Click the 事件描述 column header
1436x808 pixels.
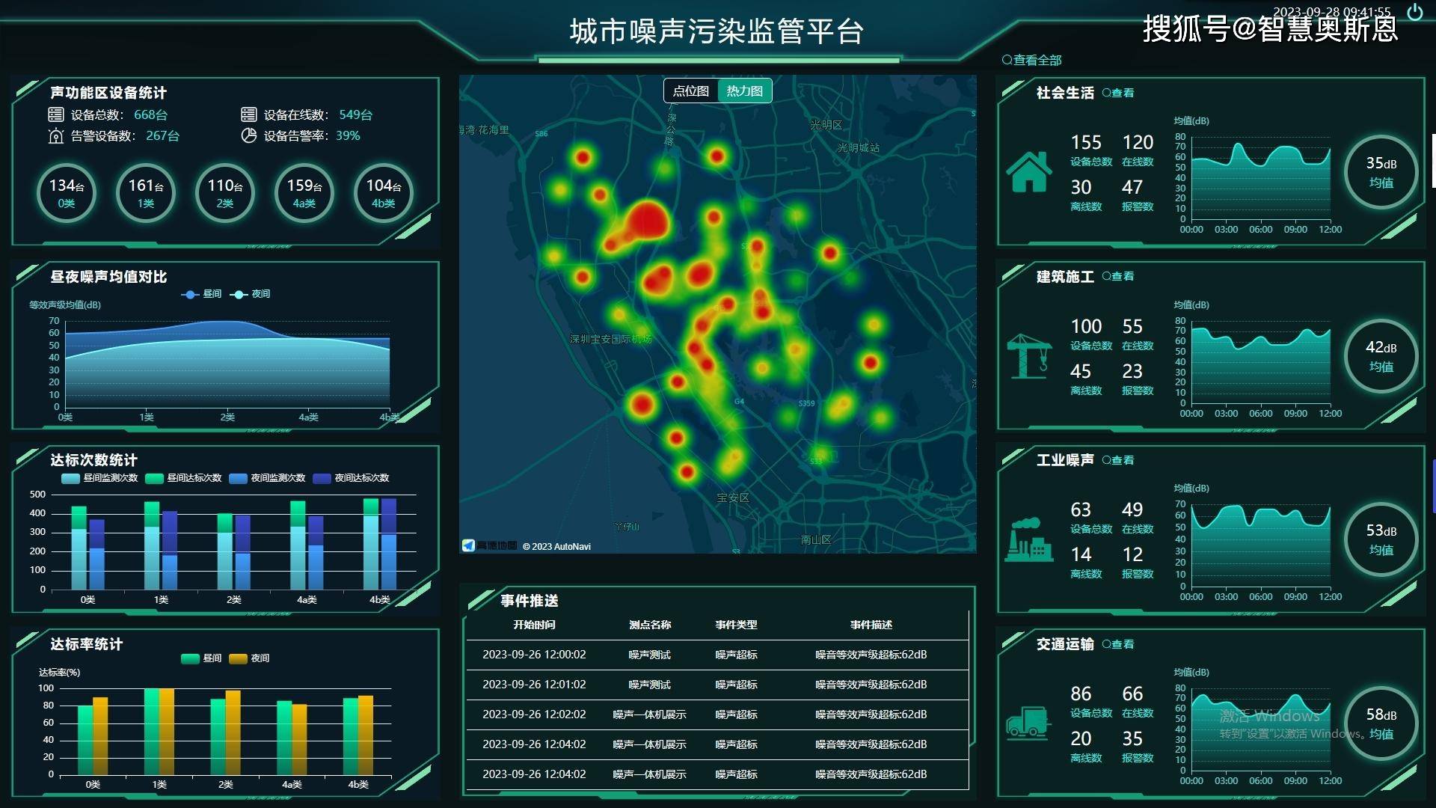pyautogui.click(x=871, y=625)
